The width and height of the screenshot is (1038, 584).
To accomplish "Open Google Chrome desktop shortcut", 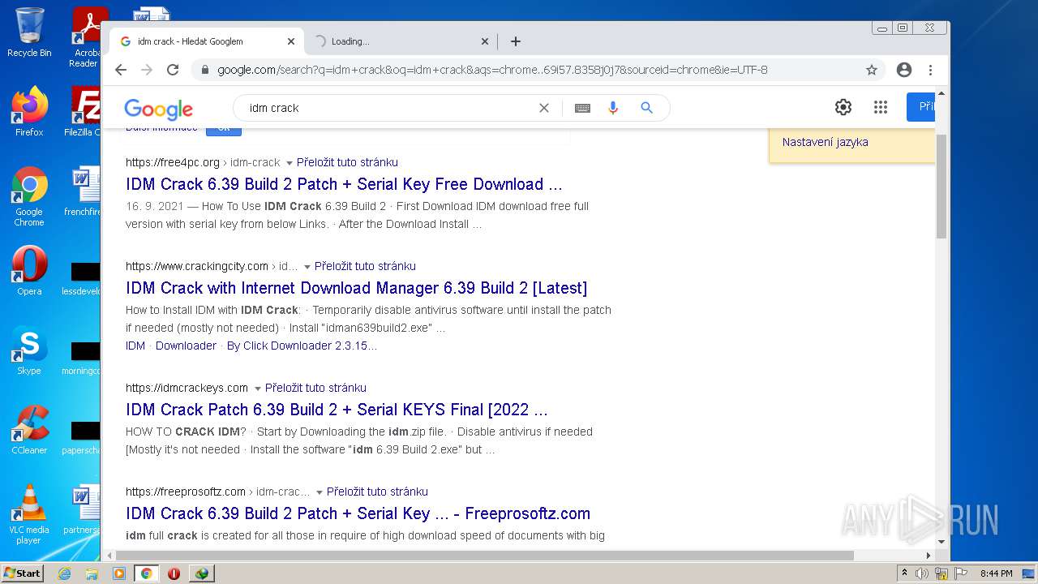I will point(29,196).
